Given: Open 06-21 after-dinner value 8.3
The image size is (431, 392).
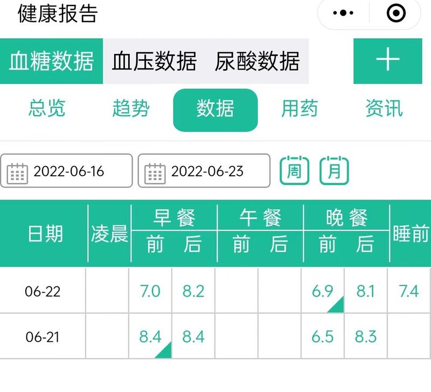Looking at the screenshot, I should coord(366,336).
